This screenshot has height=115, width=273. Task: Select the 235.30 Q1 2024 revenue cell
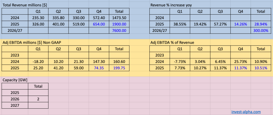point(38,18)
